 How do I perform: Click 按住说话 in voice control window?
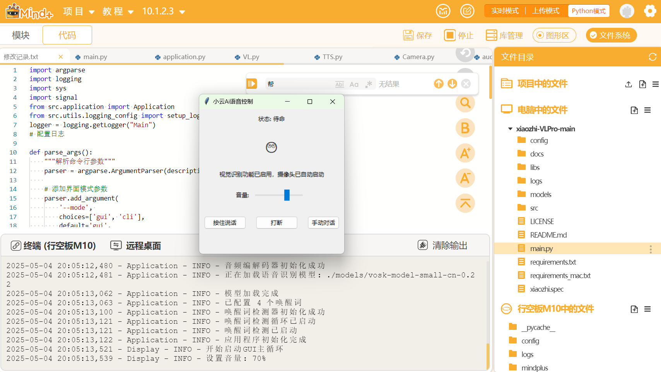click(225, 223)
